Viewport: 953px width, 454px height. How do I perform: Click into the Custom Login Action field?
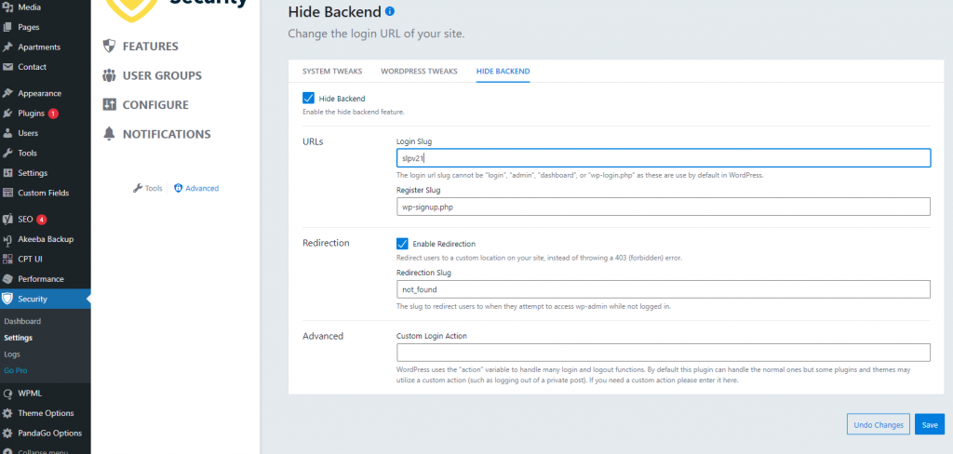[663, 353]
